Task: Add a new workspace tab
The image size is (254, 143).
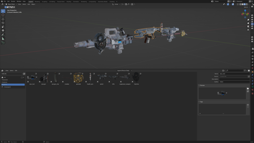Action: click(x=117, y=2)
